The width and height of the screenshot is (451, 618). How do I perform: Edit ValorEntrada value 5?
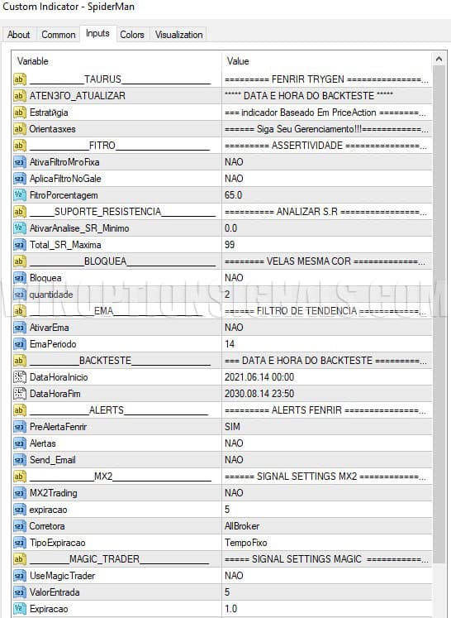tap(327, 592)
